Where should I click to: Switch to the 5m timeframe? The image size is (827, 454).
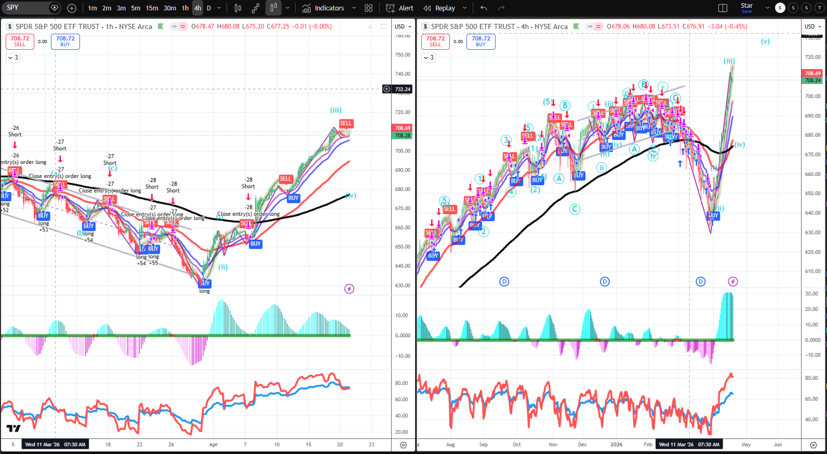(136, 8)
